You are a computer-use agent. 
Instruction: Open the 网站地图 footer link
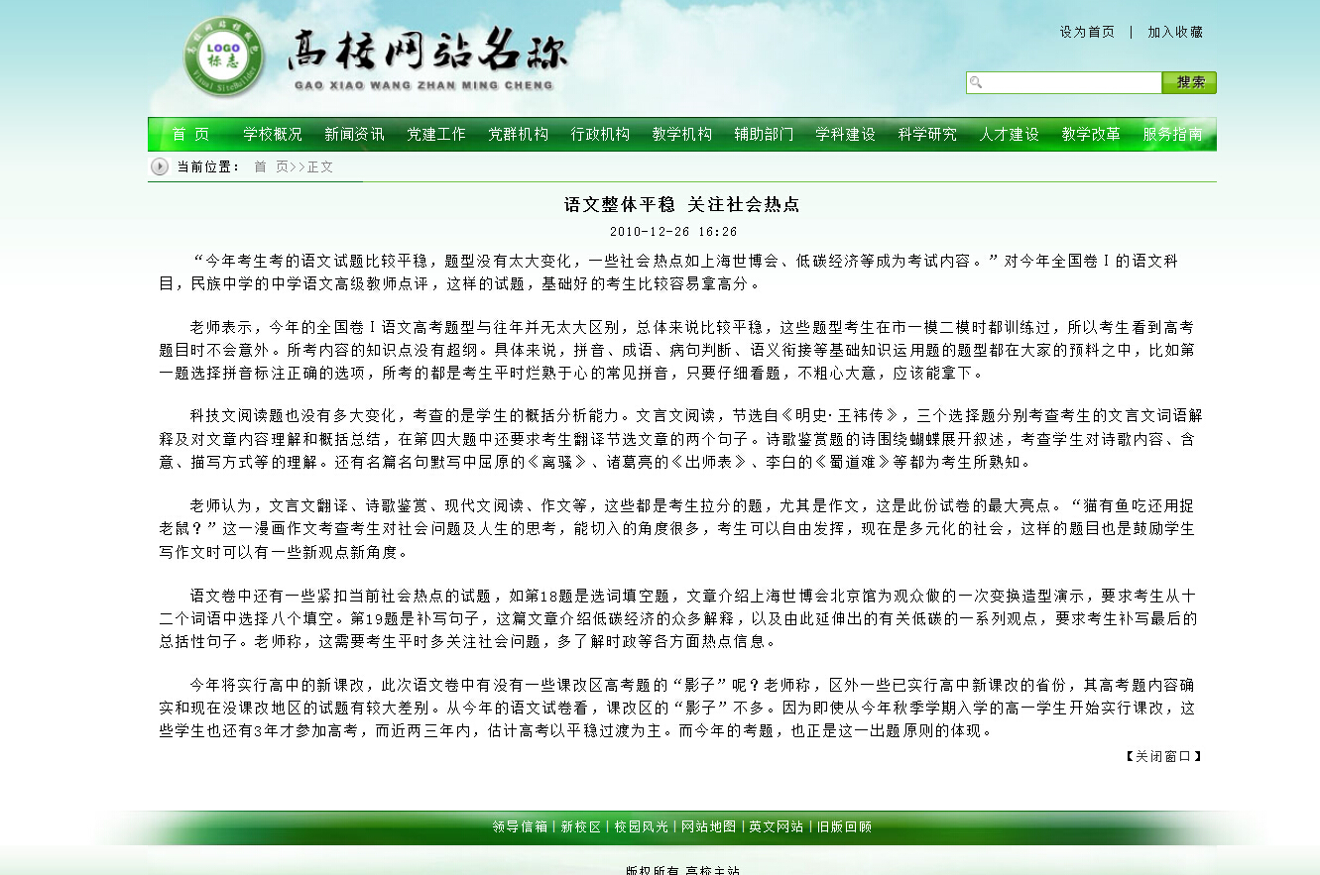(x=709, y=826)
